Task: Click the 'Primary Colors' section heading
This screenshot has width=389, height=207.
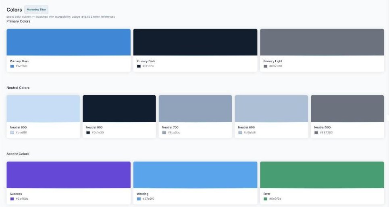Action: click(x=19, y=21)
